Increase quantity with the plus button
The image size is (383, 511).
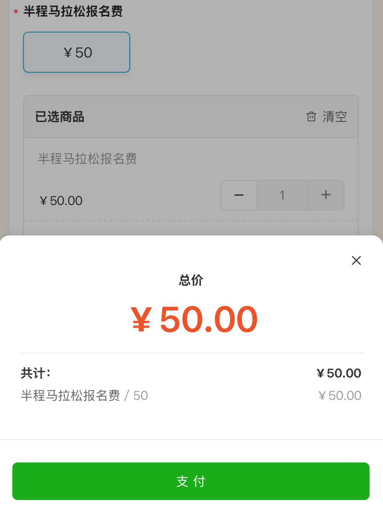click(x=326, y=195)
